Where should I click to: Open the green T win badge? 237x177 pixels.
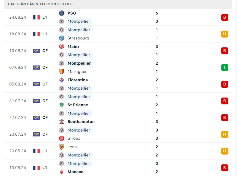(225, 67)
